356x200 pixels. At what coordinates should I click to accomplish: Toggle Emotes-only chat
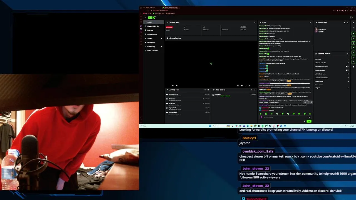[347, 70]
